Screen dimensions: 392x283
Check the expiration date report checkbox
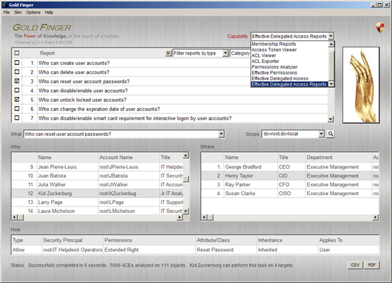coord(17,109)
